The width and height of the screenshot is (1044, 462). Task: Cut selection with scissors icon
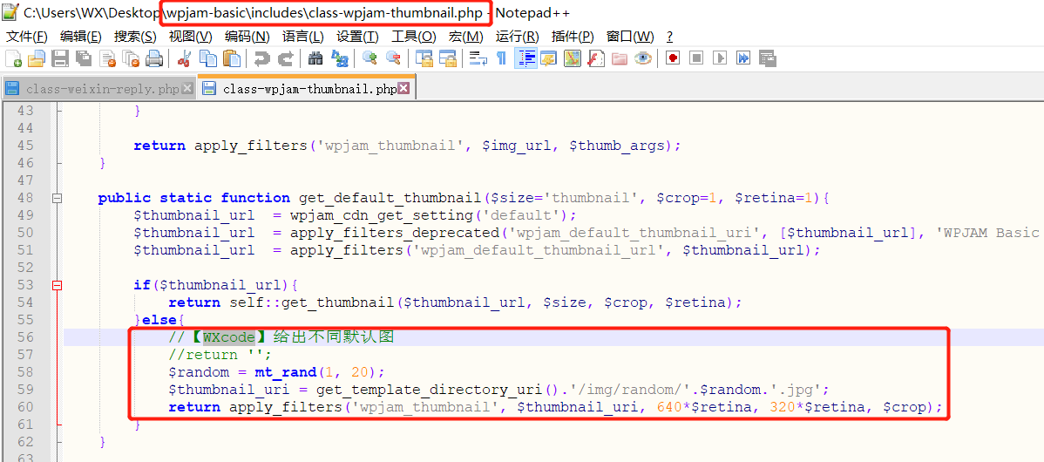pos(185,58)
